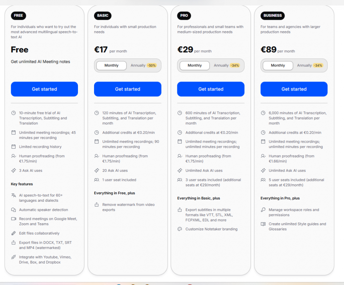This screenshot has width=344, height=285.
Task: Click the pencil icon beside Edit files collaboratively
Action: pos(13,233)
